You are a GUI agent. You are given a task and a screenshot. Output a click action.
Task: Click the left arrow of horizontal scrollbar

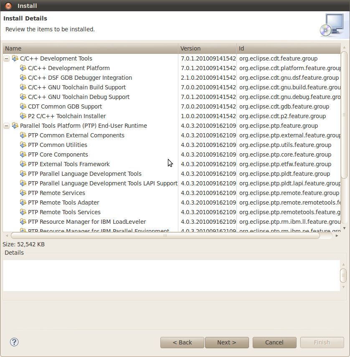(7, 235)
